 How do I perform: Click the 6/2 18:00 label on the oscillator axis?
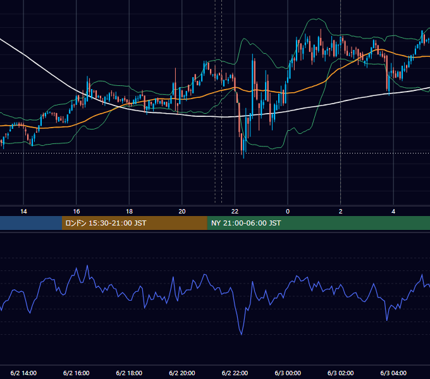click(x=129, y=373)
